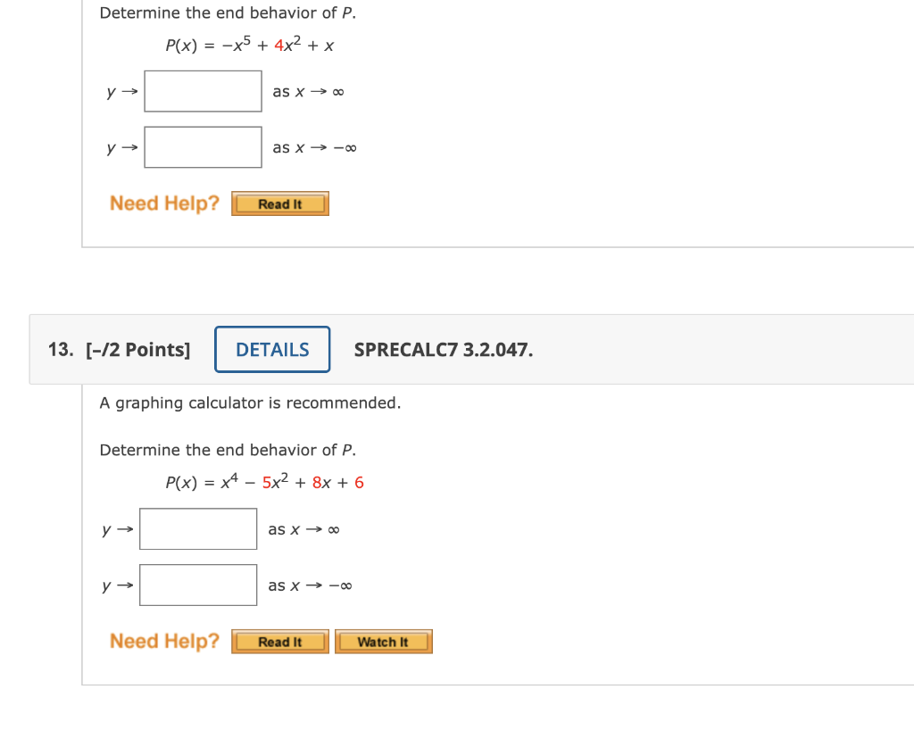The height and width of the screenshot is (747, 914).
Task: Click the graphing calculator recommendation text
Action: point(250,403)
